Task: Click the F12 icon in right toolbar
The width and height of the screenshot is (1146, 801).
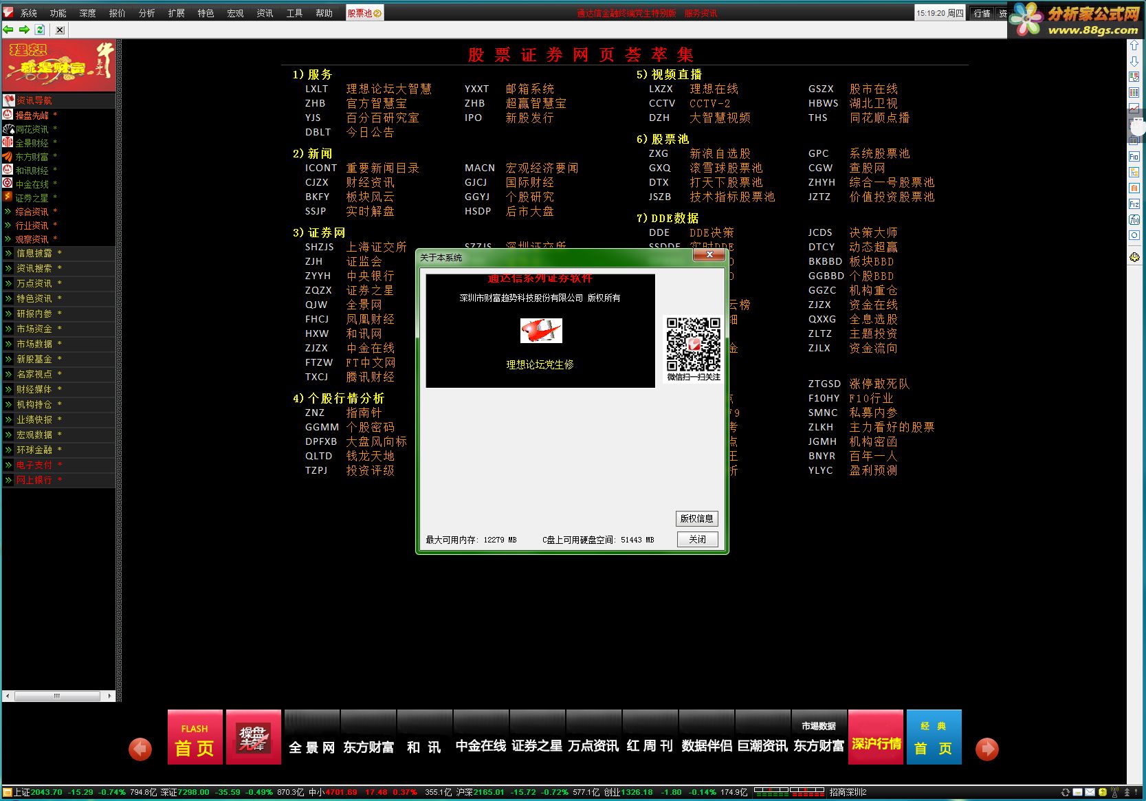Action: point(1134,204)
